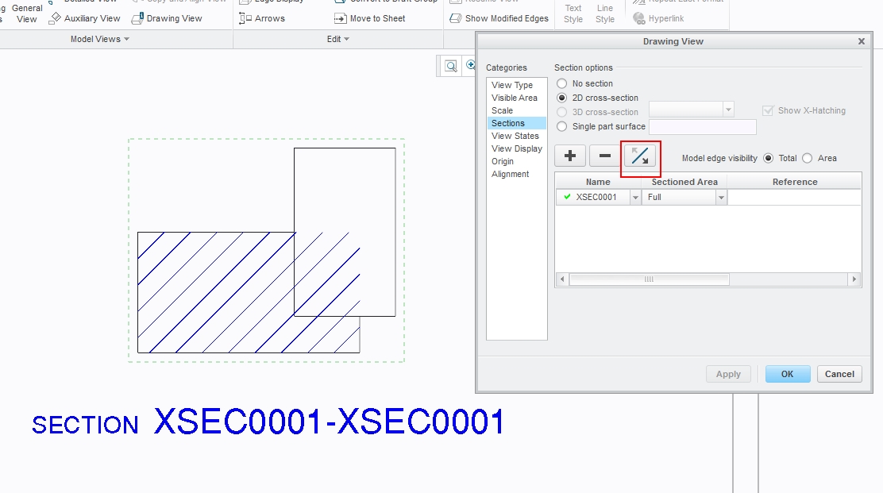Viewport: 883px width, 493px height.
Task: Flip the section material side arrows button
Action: (x=640, y=156)
